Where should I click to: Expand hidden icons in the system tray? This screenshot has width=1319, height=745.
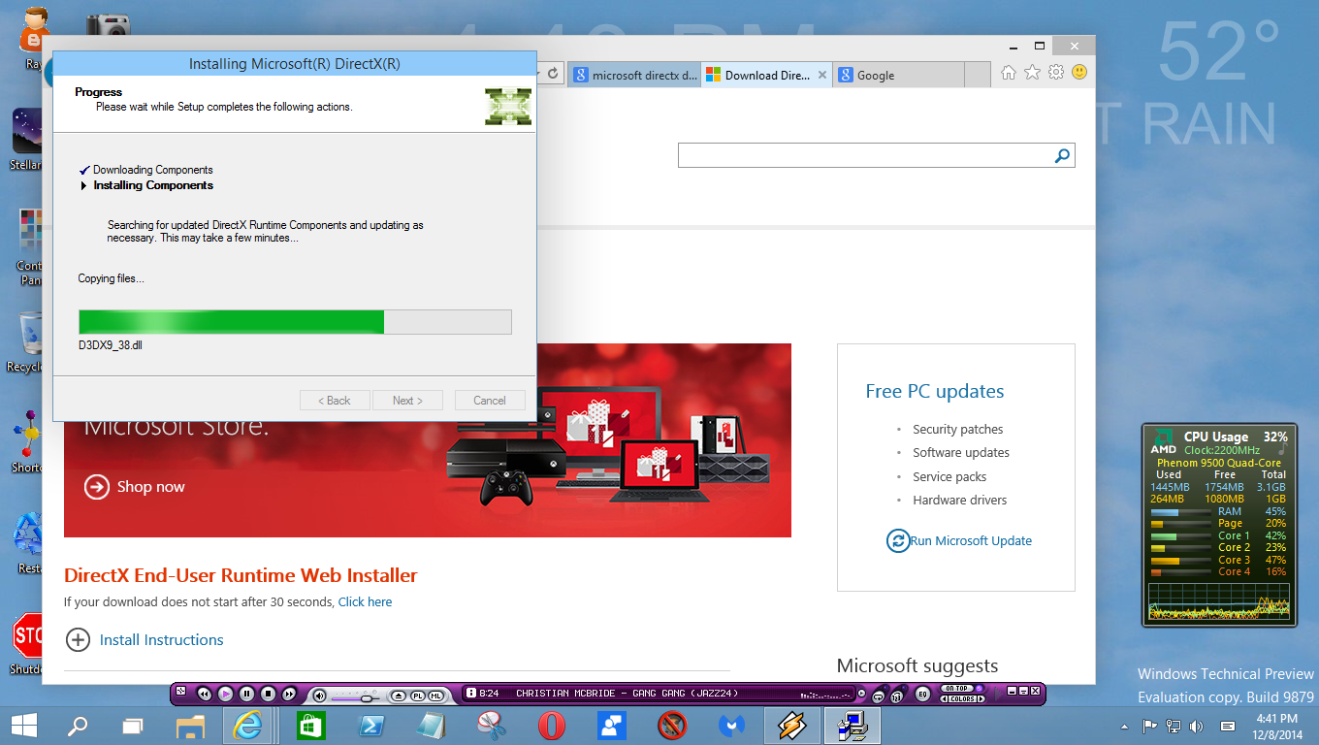point(1123,726)
